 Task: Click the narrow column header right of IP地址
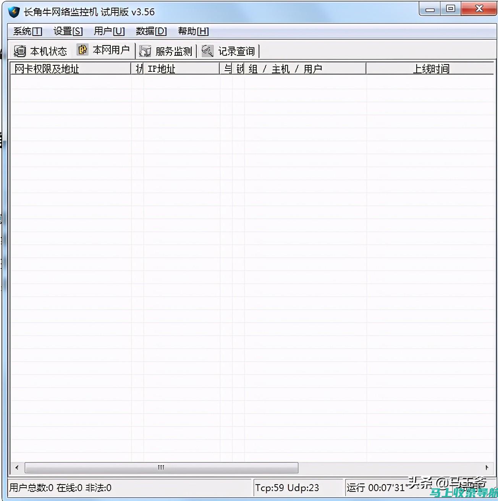coord(226,69)
